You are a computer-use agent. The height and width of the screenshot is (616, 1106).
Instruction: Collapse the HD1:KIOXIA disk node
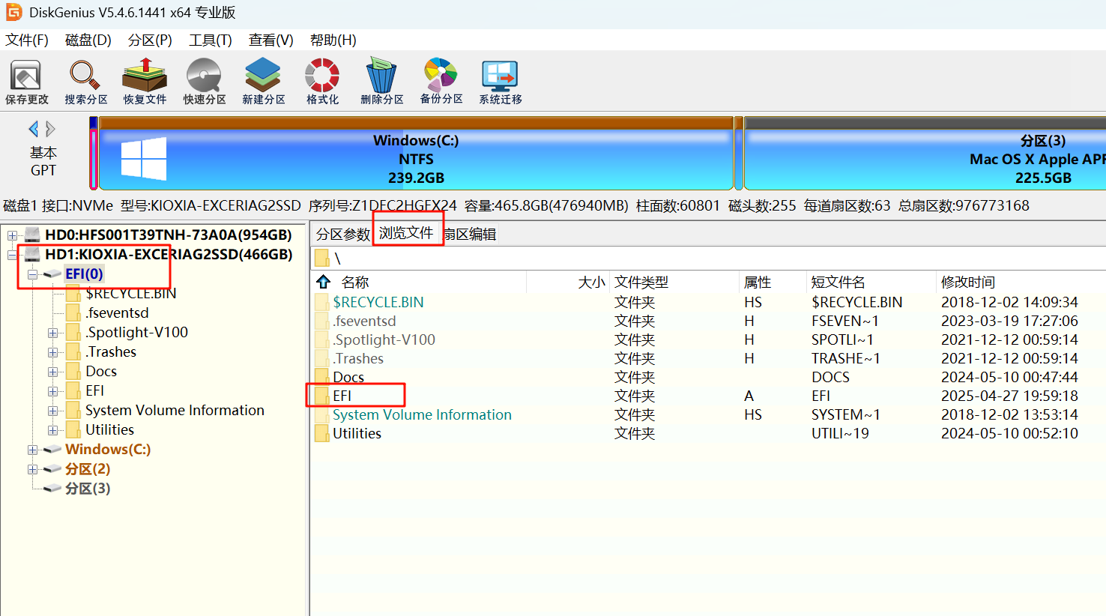pos(12,255)
